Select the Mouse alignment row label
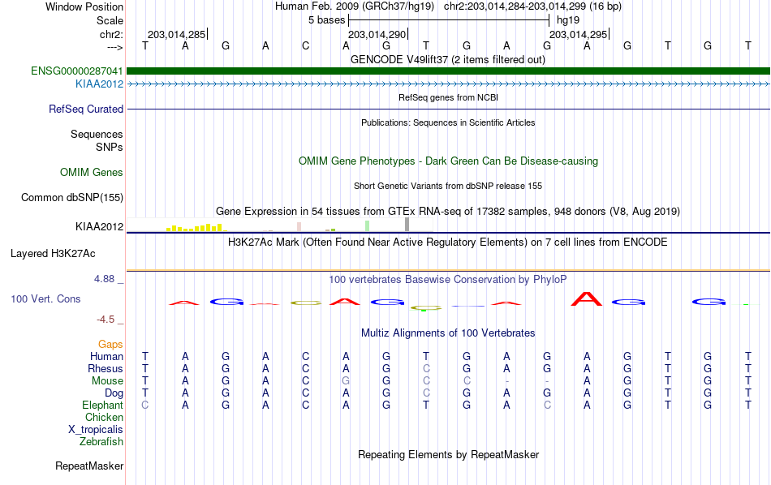The width and height of the screenshot is (771, 485). 108,381
